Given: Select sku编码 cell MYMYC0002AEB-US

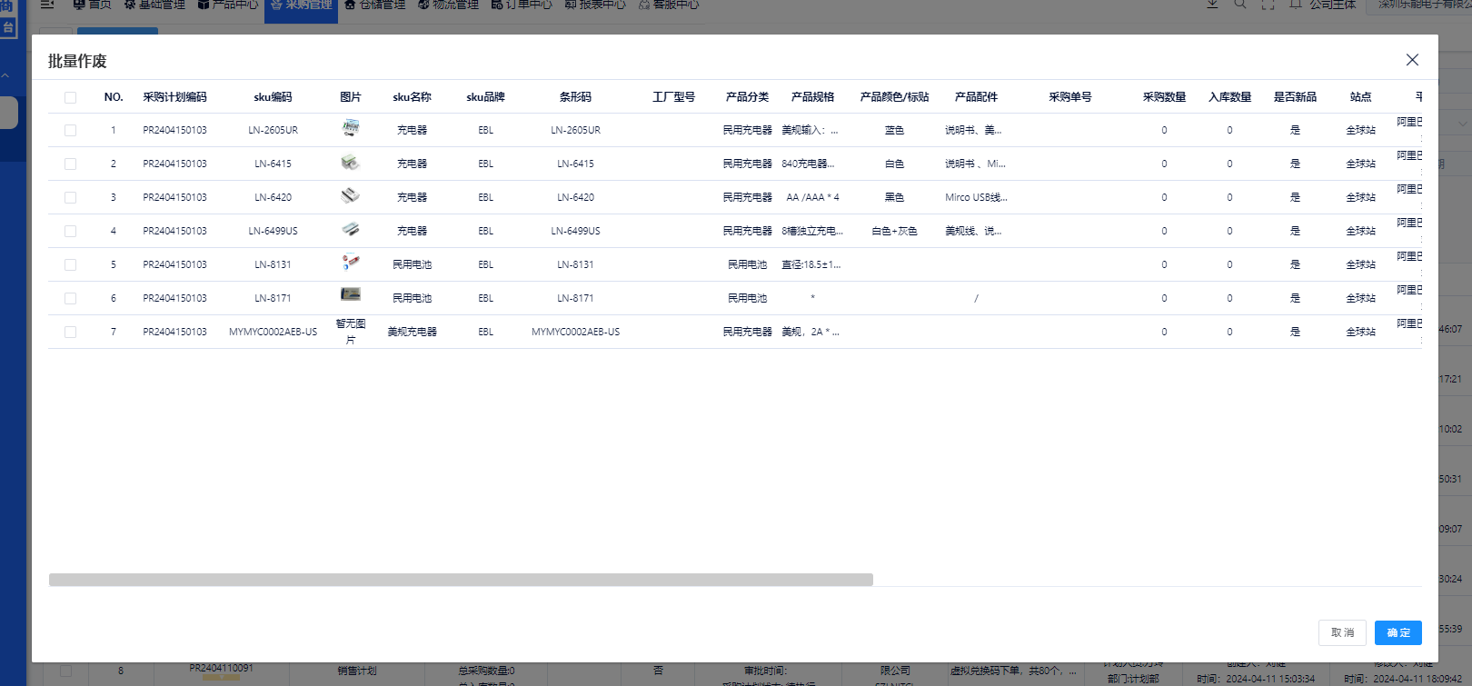Looking at the screenshot, I should (x=273, y=333).
